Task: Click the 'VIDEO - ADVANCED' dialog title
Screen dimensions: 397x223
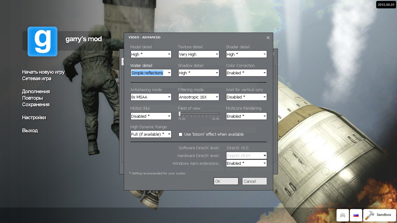Action: [x=145, y=37]
